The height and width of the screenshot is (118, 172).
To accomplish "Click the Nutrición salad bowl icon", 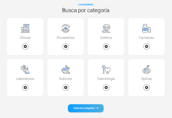I will click(66, 69).
